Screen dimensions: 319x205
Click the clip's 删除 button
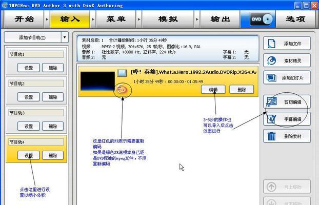coord(242,90)
